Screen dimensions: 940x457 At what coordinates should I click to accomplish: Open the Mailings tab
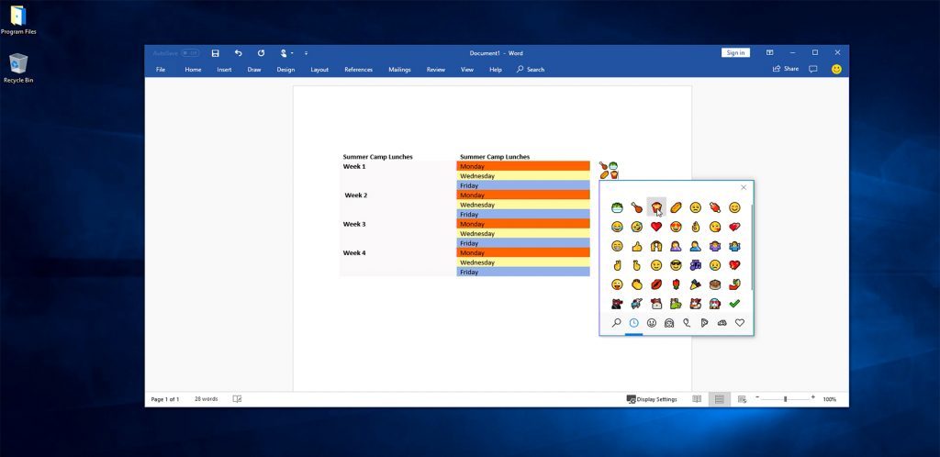[399, 70]
